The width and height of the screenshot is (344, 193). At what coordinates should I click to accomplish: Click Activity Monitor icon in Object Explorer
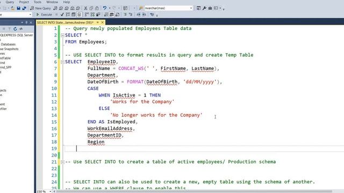[21, 29]
